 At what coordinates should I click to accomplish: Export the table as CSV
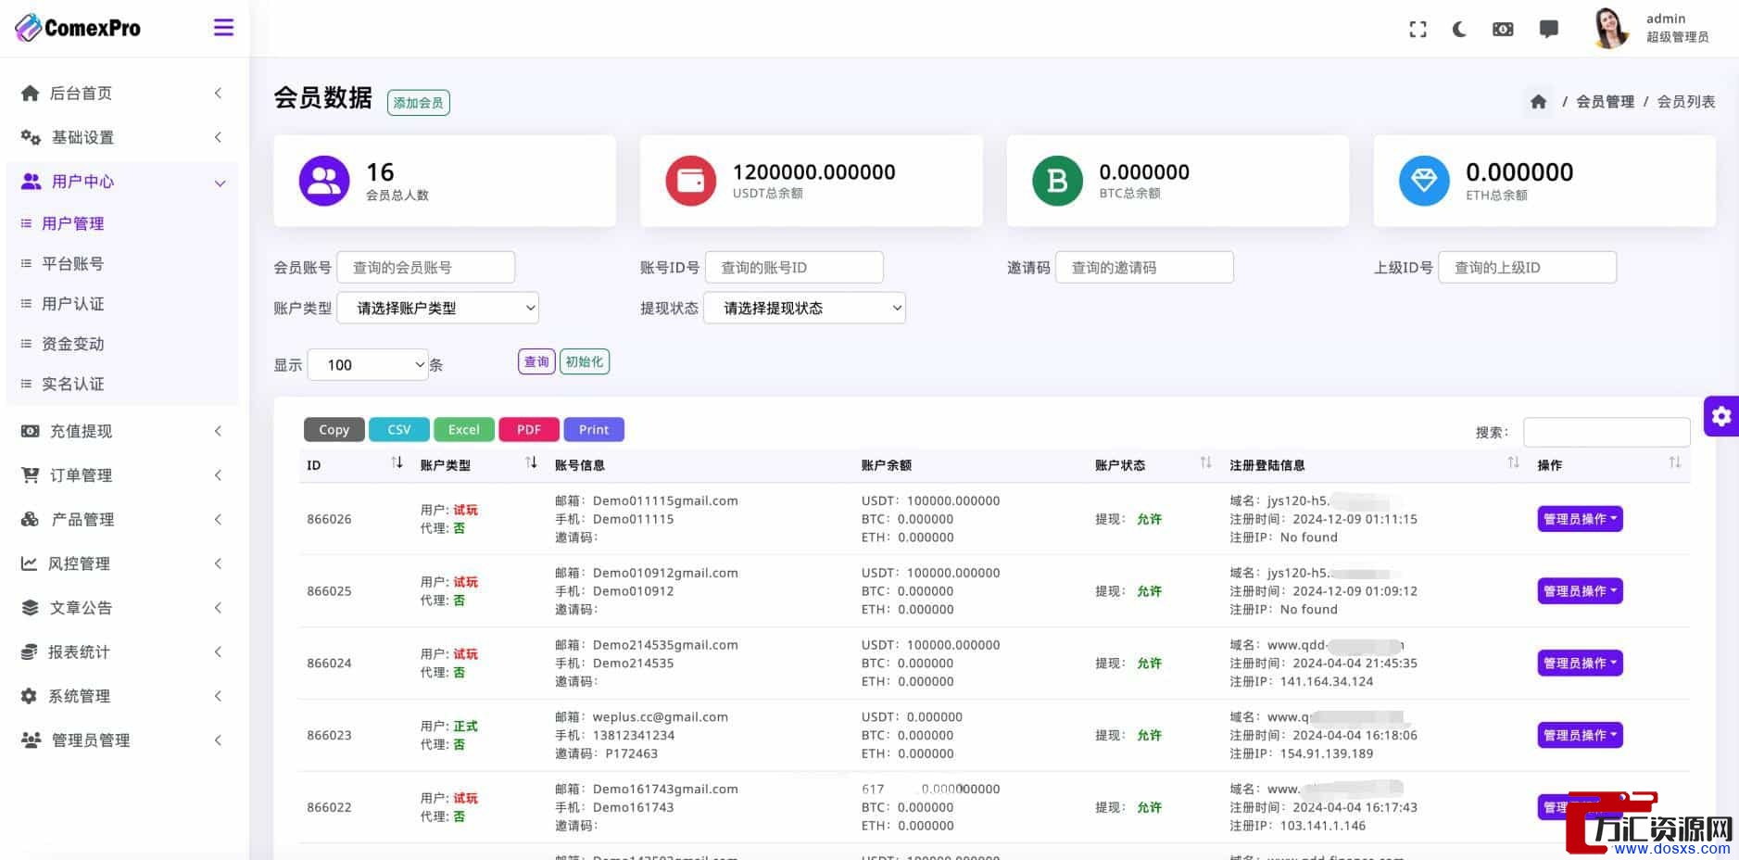pos(398,430)
